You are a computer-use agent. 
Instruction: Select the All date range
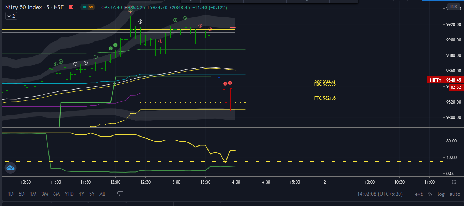[102, 194]
